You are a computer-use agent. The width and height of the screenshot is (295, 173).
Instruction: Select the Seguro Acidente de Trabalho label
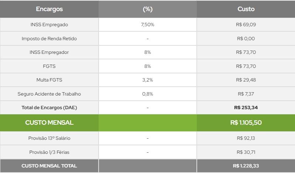click(49, 94)
